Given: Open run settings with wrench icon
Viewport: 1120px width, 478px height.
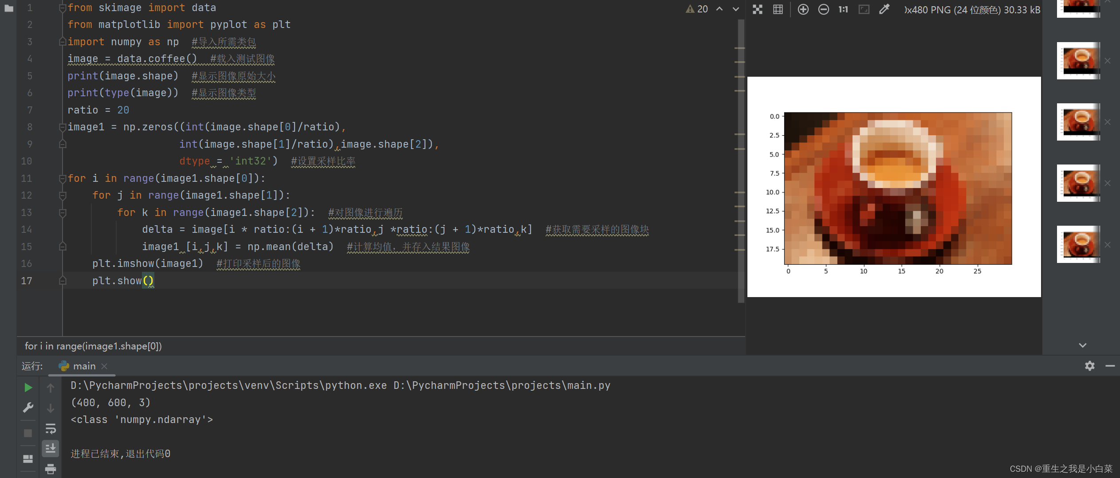Looking at the screenshot, I should [x=28, y=407].
